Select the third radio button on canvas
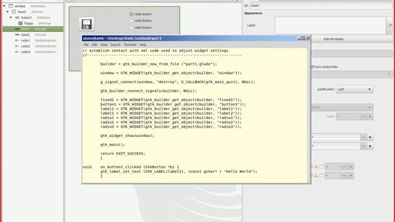Image resolution: width=395 pixels, height=222 pixels. [x=131, y=27]
